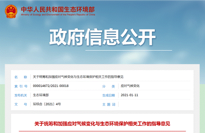Open the 中华人民共和国生态环境部 site title
205x133 pixels.
click(58, 9)
